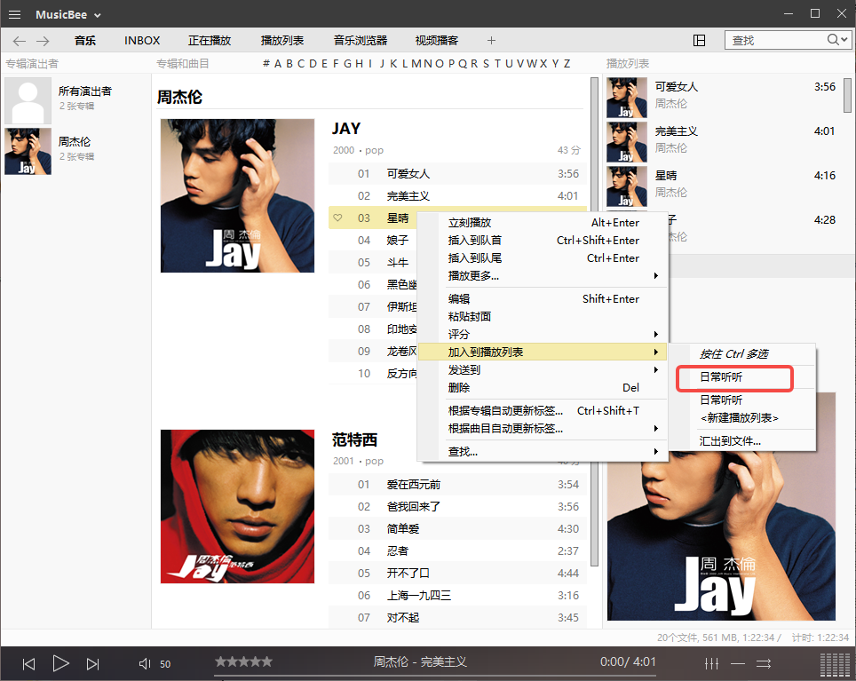This screenshot has height=681, width=856.
Task: Select track 简单爱 in 范特西
Action: pyautogui.click(x=457, y=529)
